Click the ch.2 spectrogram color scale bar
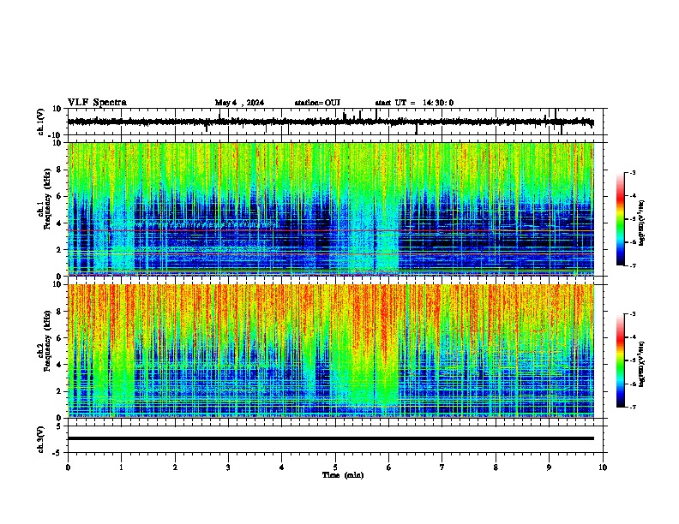 coord(620,360)
